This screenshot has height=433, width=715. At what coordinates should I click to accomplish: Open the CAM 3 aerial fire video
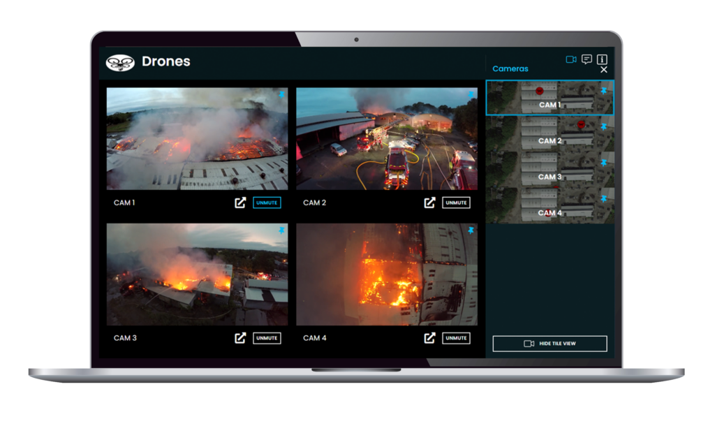click(x=197, y=274)
